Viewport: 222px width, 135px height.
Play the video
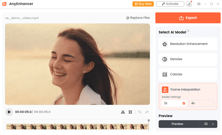[x=9, y=112]
